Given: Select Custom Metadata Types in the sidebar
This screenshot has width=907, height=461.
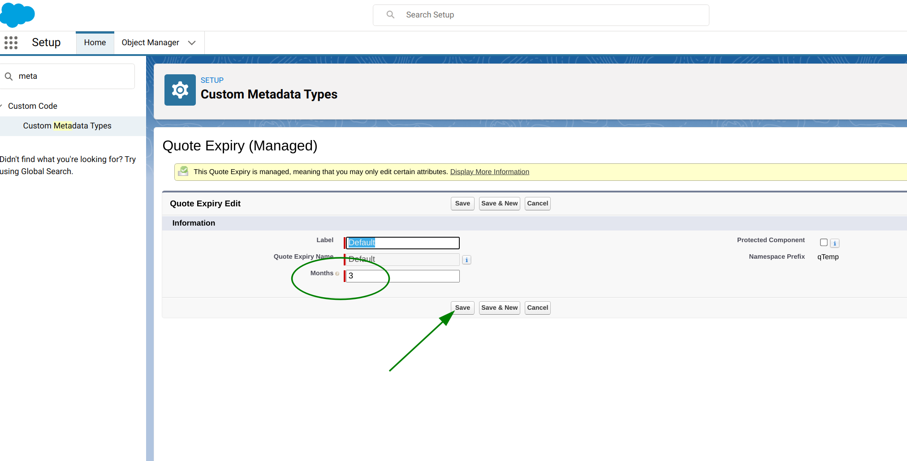Looking at the screenshot, I should (x=67, y=126).
